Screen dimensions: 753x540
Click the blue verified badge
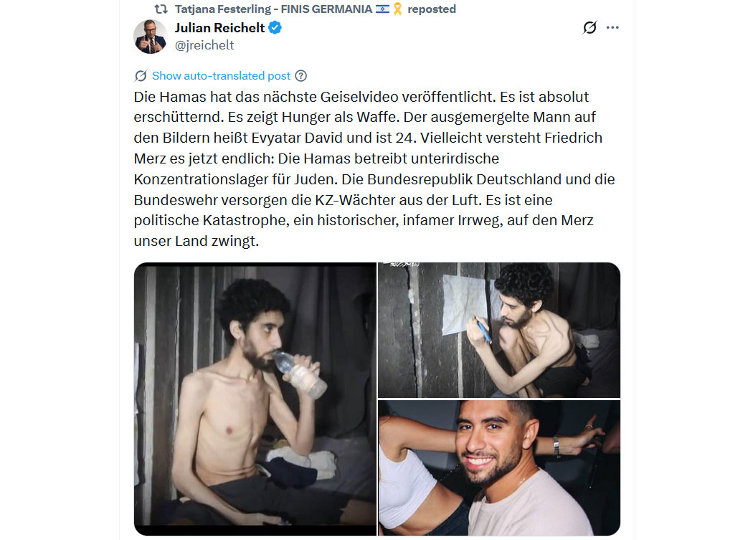275,28
